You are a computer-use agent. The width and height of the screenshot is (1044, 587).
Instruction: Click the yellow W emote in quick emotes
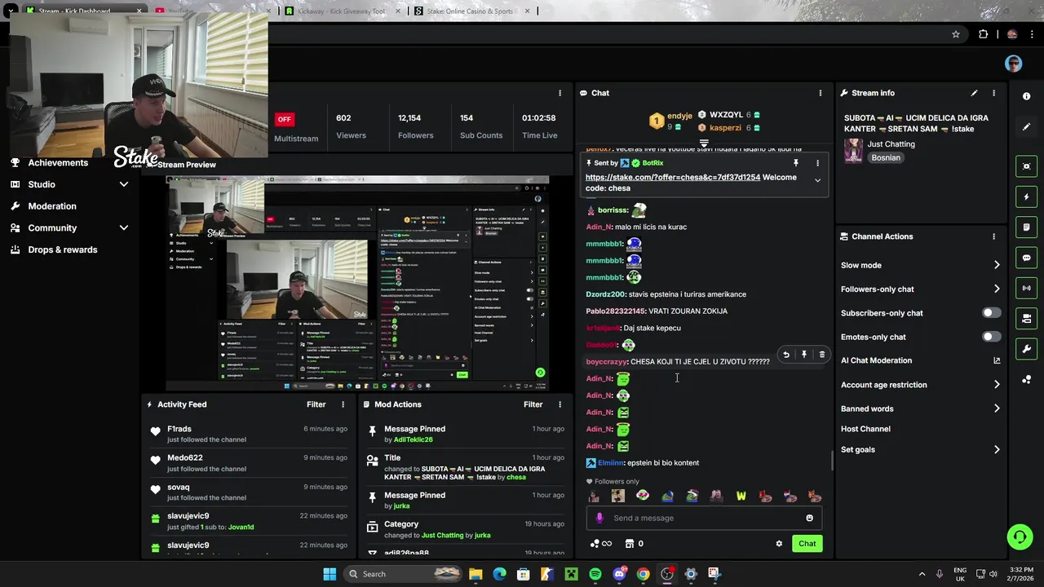[741, 496]
